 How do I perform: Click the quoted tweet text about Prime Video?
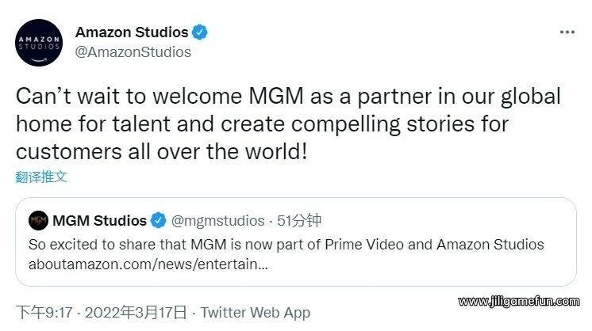(x=286, y=244)
